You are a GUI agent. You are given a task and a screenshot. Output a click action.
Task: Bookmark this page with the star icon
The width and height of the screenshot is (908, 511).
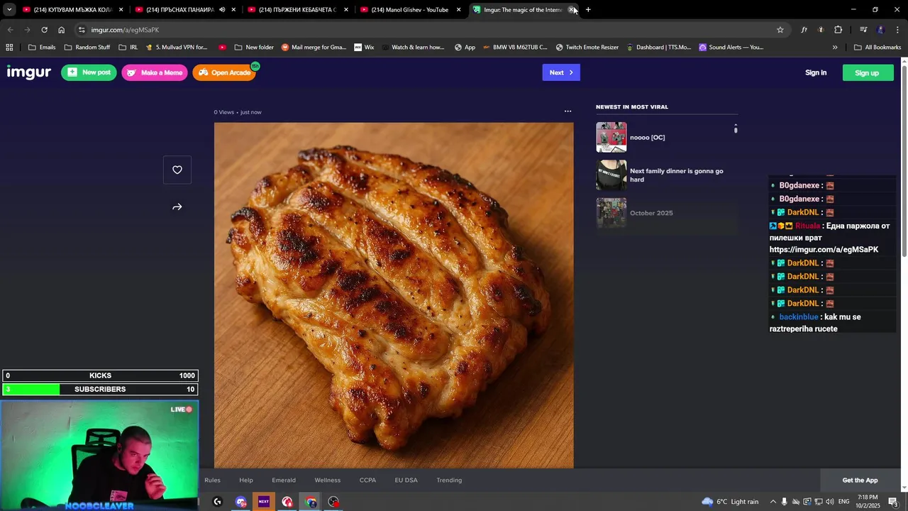pyautogui.click(x=780, y=30)
